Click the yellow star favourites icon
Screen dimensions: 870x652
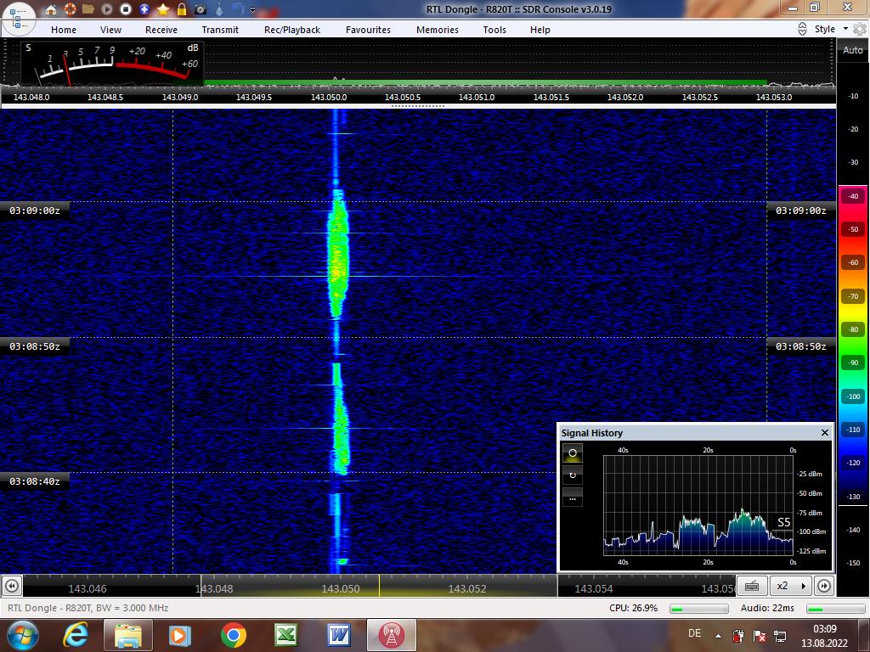(163, 8)
